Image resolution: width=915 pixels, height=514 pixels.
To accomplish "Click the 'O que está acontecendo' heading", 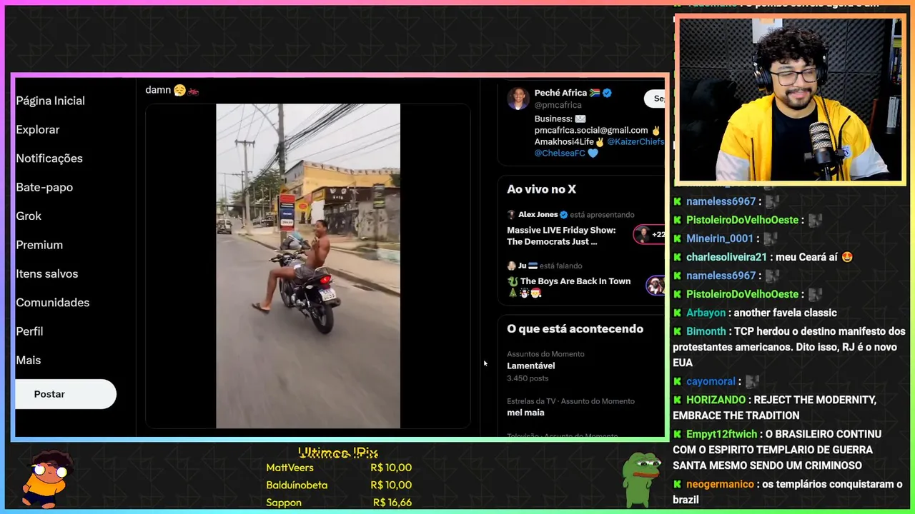I will coord(575,329).
